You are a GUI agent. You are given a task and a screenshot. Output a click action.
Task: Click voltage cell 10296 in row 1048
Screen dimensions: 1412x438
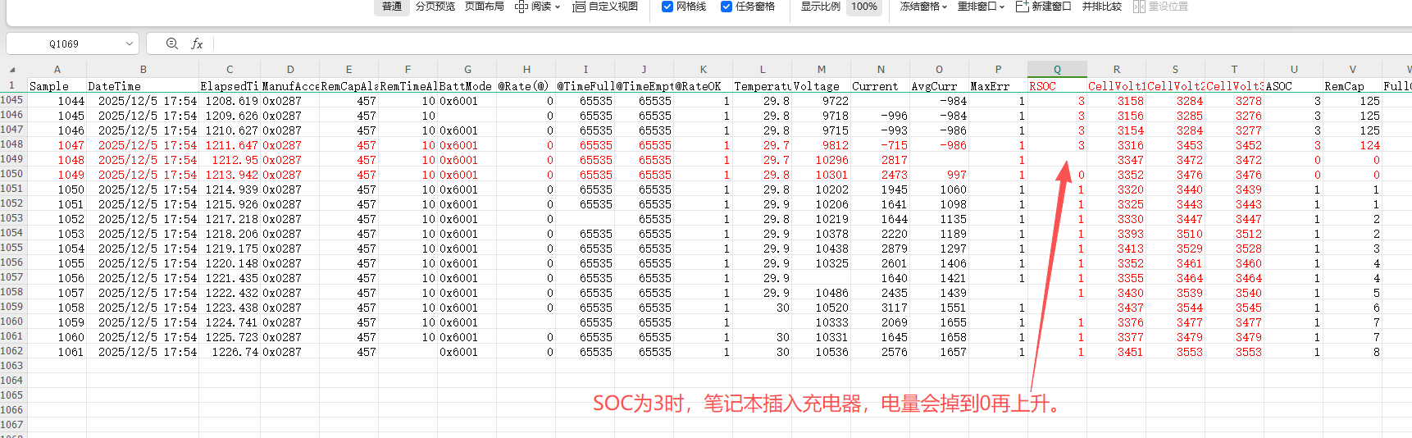(x=821, y=160)
